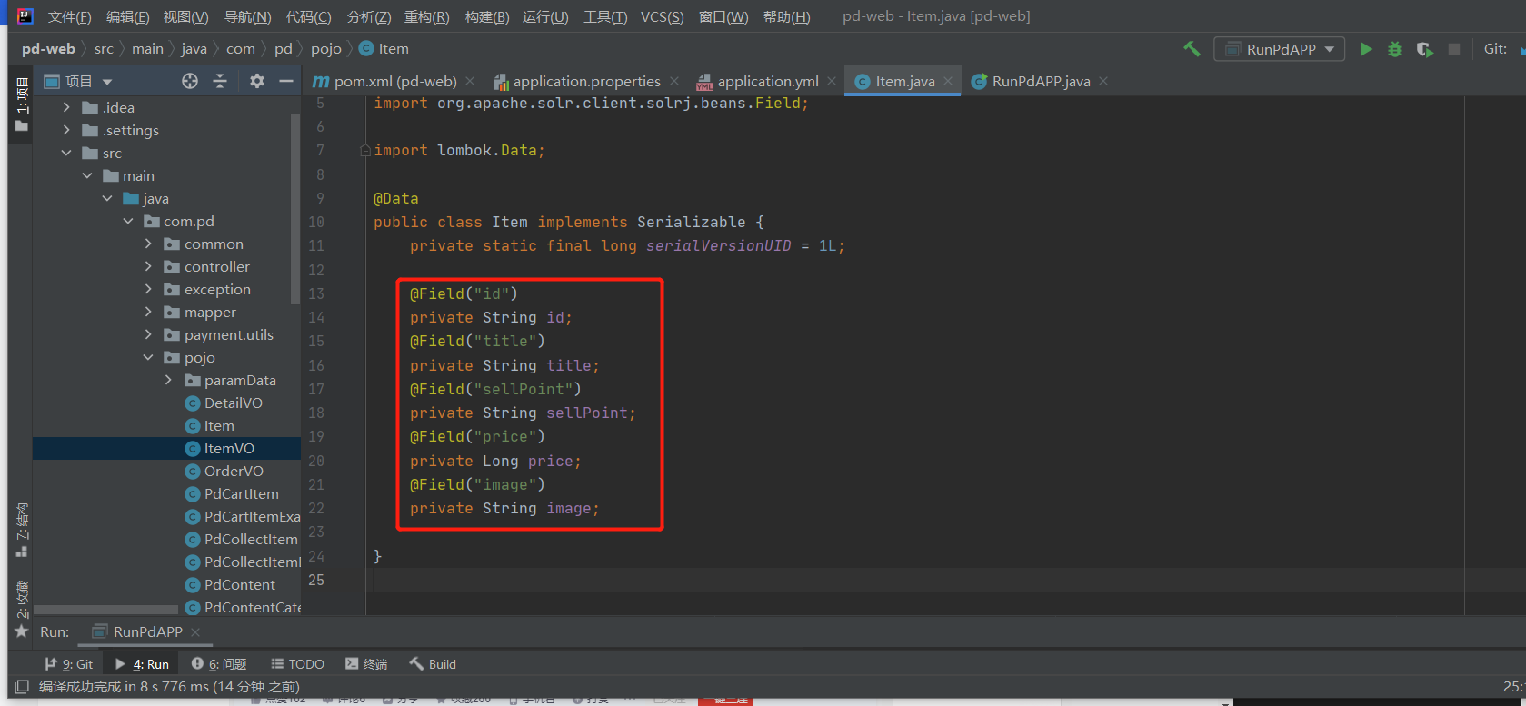Image resolution: width=1526 pixels, height=706 pixels.
Task: Hide the project tool window
Action: 286,81
